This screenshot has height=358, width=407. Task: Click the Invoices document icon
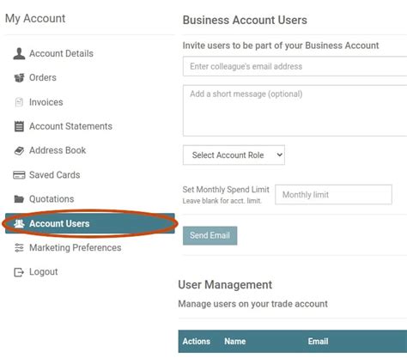click(x=19, y=102)
